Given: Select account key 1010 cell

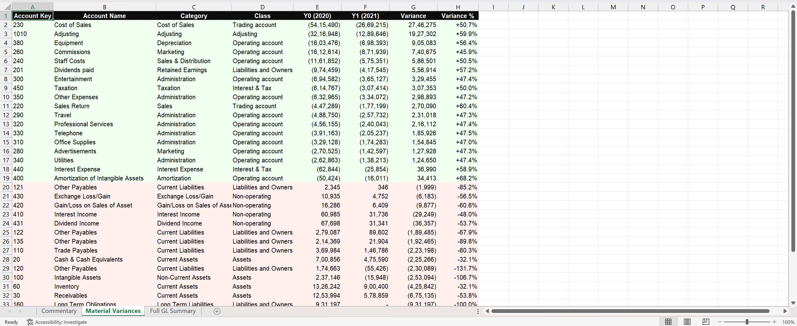Looking at the screenshot, I should [32, 34].
